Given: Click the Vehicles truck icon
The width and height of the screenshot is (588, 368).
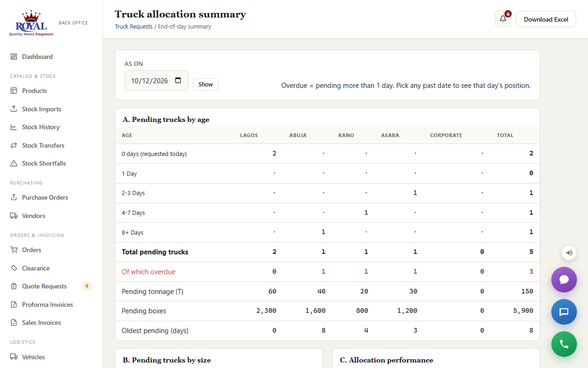Looking at the screenshot, I should 14,357.
